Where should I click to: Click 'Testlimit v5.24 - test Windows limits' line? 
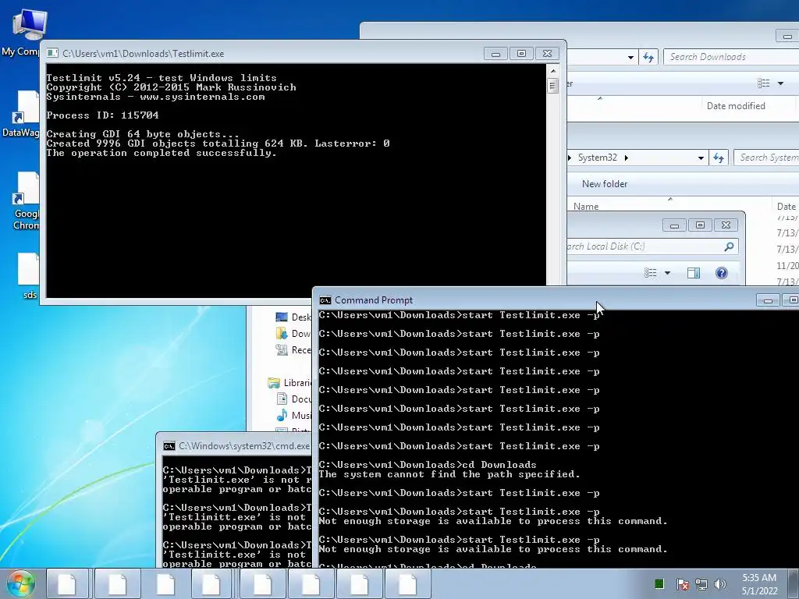click(x=162, y=78)
